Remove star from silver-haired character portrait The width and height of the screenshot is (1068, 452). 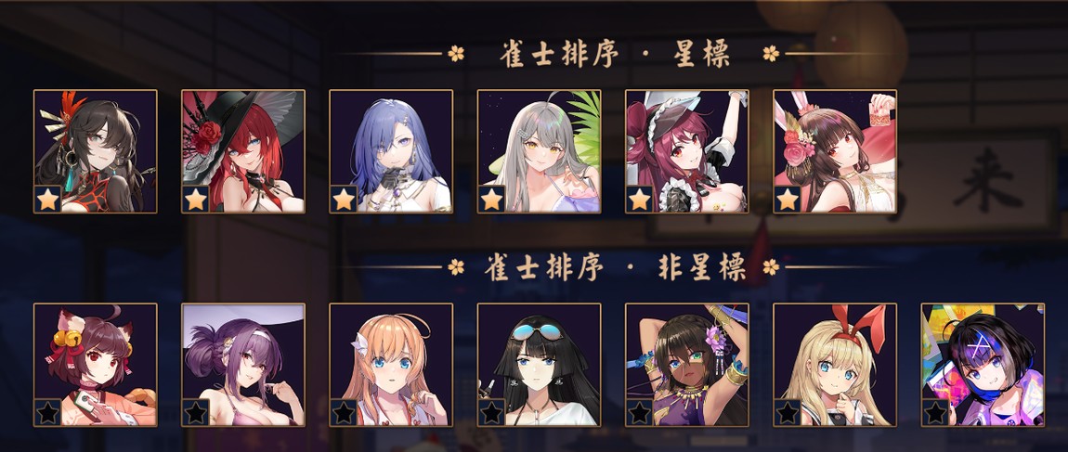click(491, 200)
